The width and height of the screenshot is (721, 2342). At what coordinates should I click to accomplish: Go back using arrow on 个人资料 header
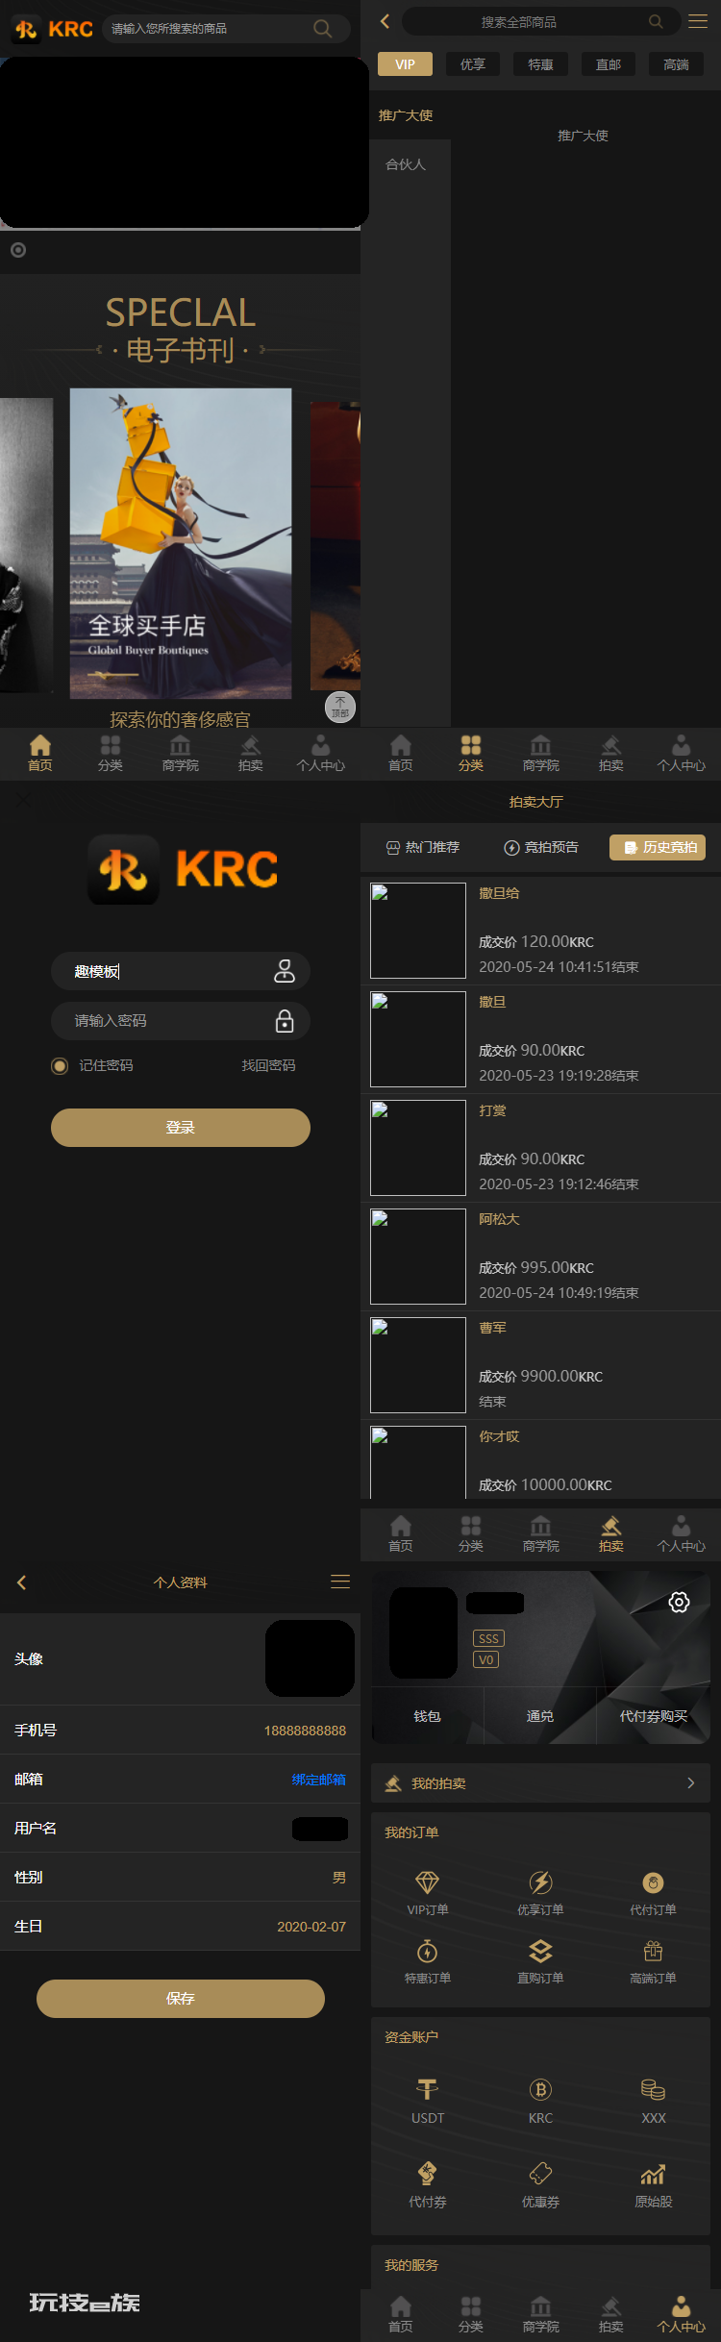pos(21,1582)
